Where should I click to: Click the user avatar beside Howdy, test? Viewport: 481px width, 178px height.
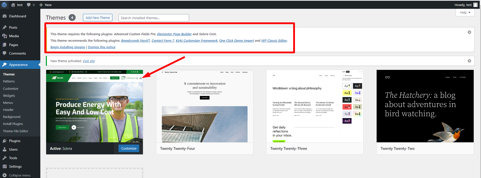[x=475, y=5]
